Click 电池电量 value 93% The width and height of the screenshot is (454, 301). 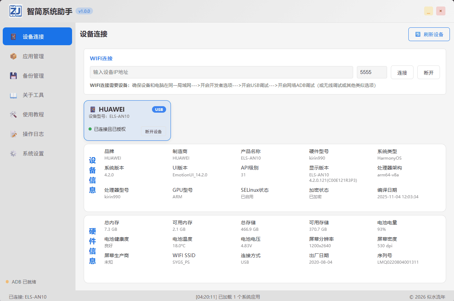click(382, 229)
